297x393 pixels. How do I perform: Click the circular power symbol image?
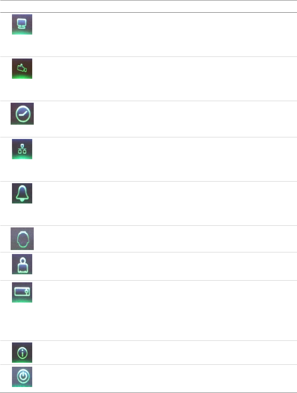(x=22, y=377)
